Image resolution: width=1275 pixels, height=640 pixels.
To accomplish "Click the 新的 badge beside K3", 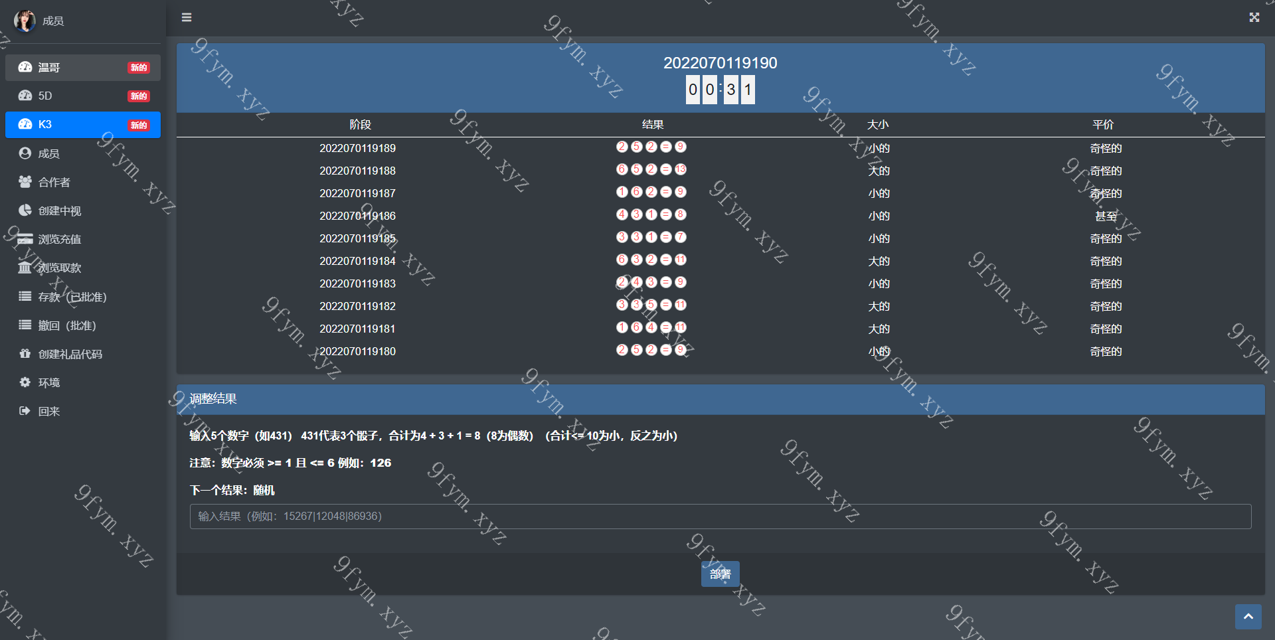I will (x=139, y=125).
